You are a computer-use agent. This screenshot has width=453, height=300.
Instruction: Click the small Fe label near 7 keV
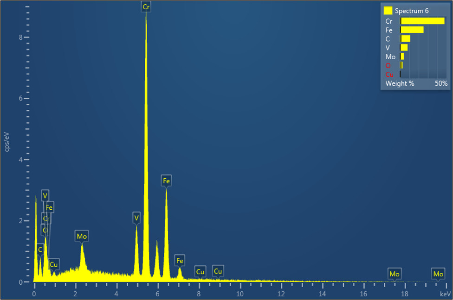pyautogui.click(x=180, y=261)
